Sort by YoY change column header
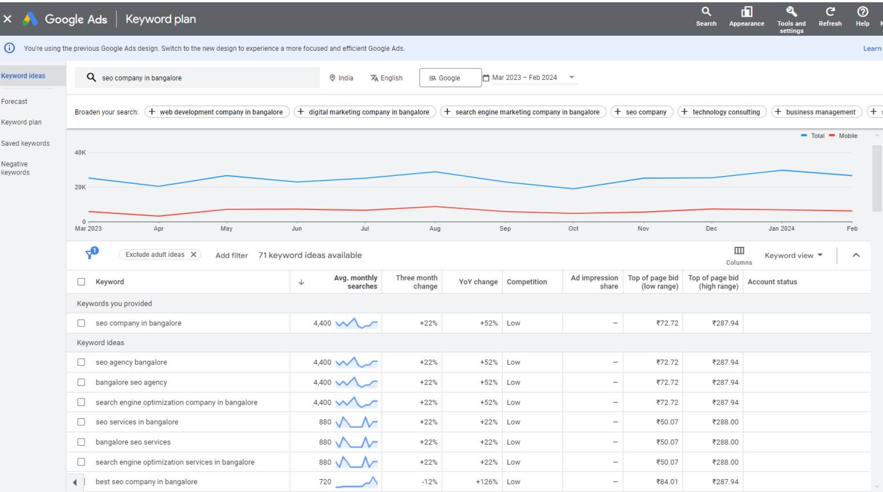This screenshot has height=492, width=883. (x=478, y=282)
